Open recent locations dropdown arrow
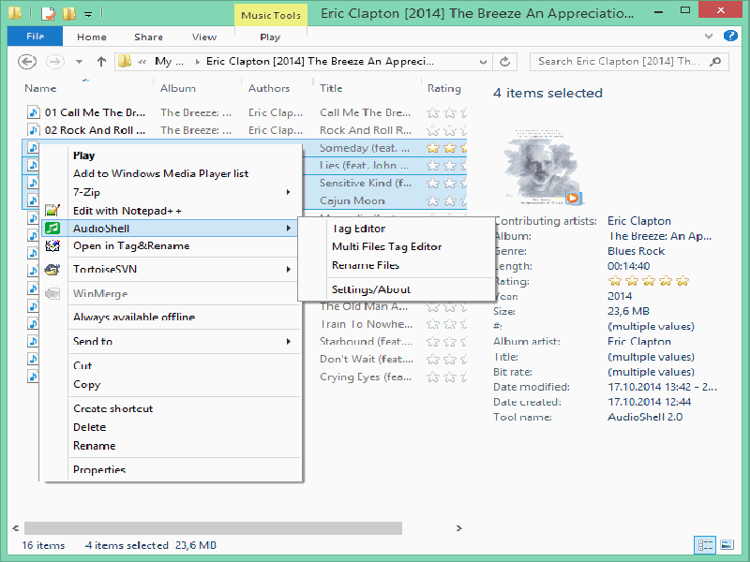 (80, 62)
